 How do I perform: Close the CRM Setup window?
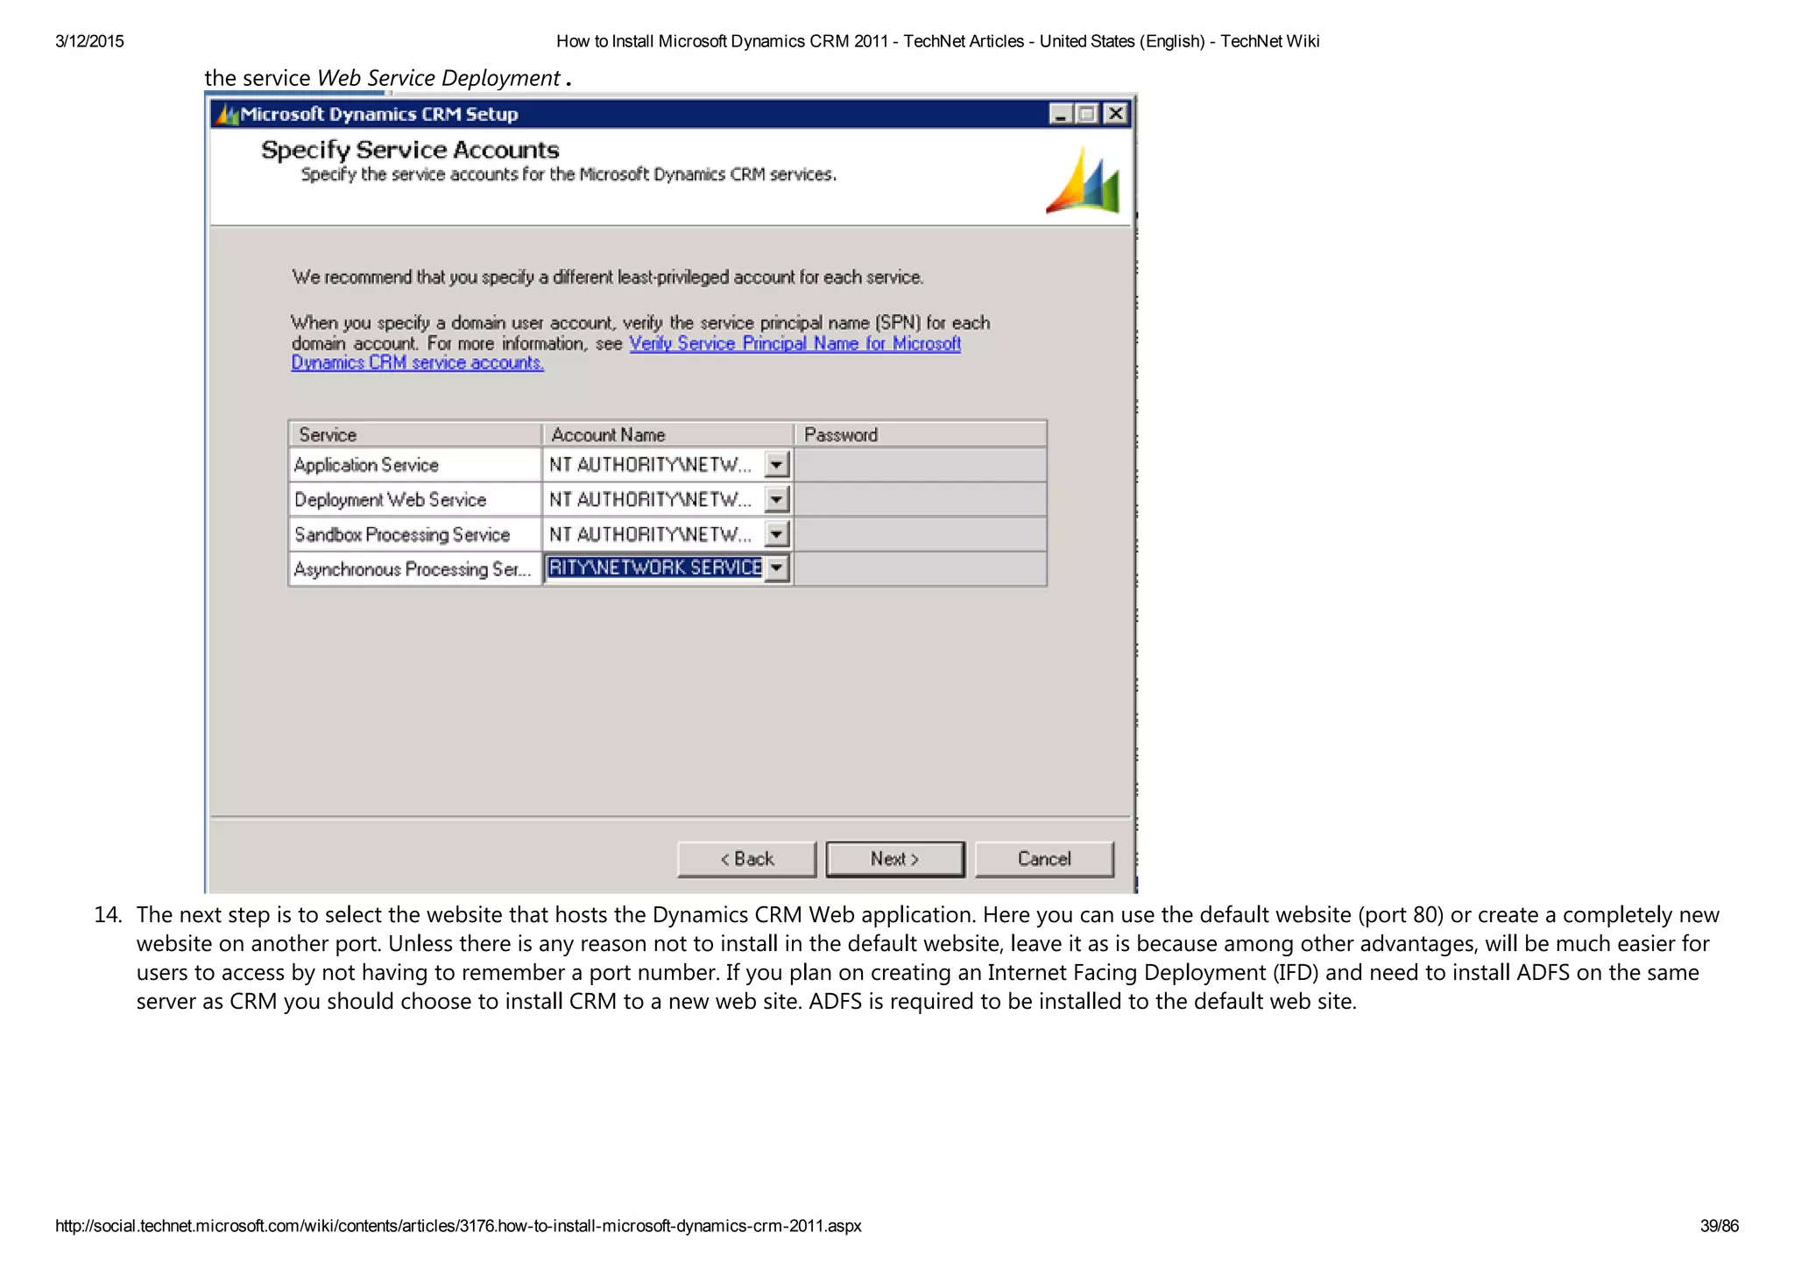[x=1115, y=114]
